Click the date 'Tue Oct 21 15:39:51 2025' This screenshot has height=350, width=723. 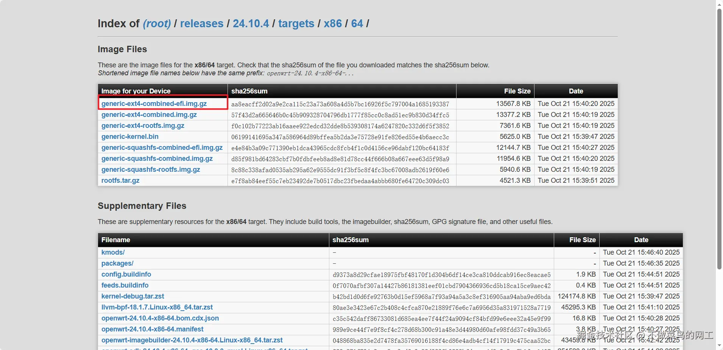click(x=576, y=180)
